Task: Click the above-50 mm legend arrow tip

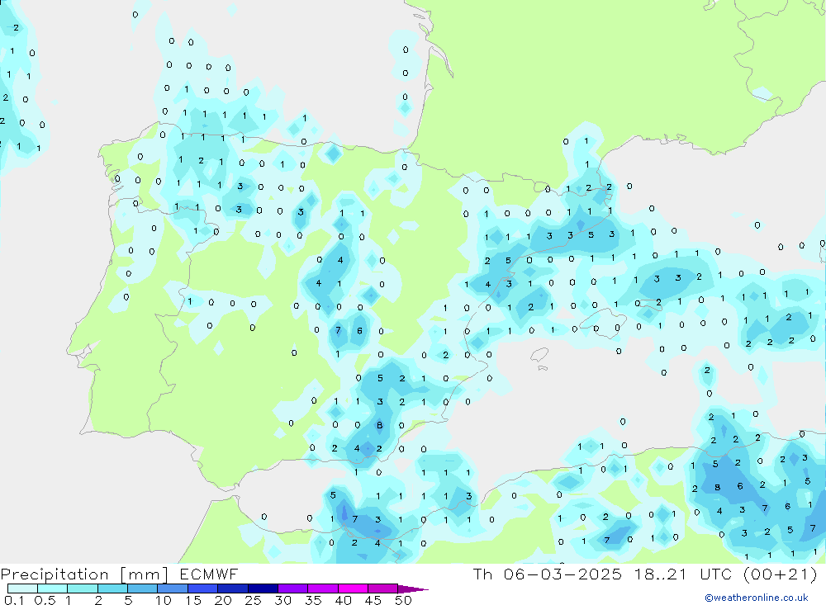Action: click(x=414, y=589)
